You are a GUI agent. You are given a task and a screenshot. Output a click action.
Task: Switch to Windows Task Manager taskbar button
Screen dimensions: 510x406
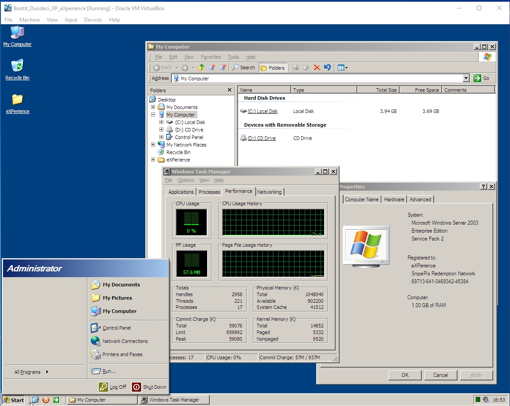coord(174,400)
